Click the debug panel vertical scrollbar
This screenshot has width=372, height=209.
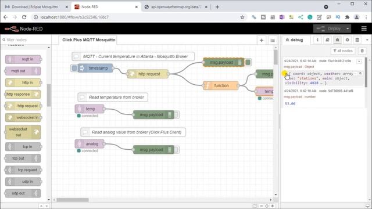(x=366, y=72)
